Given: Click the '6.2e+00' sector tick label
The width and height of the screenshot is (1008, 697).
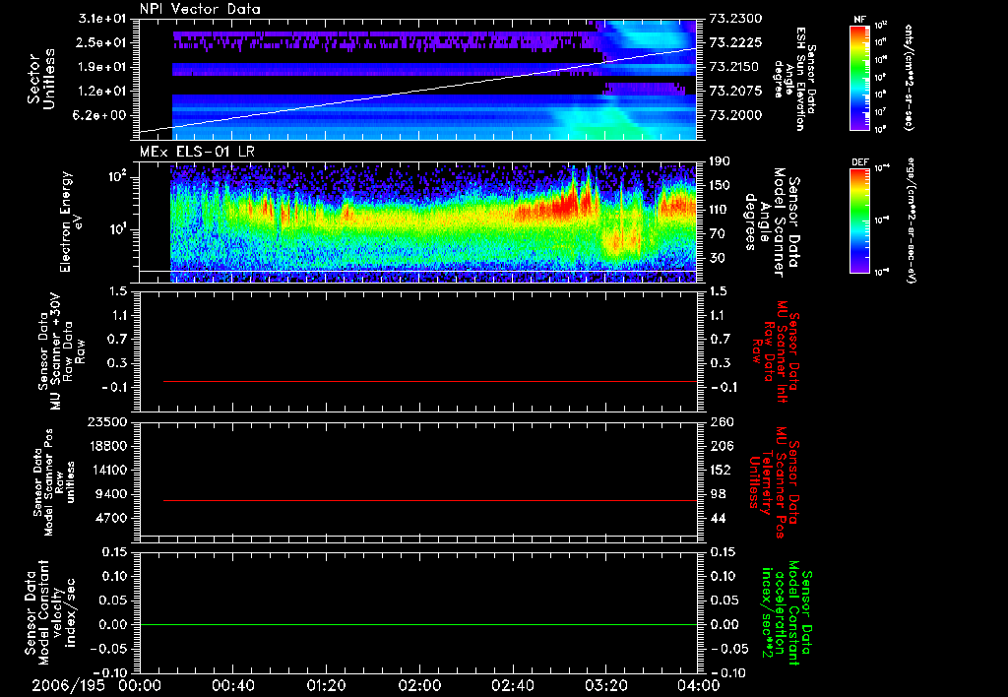Looking at the screenshot, I should click(x=99, y=115).
